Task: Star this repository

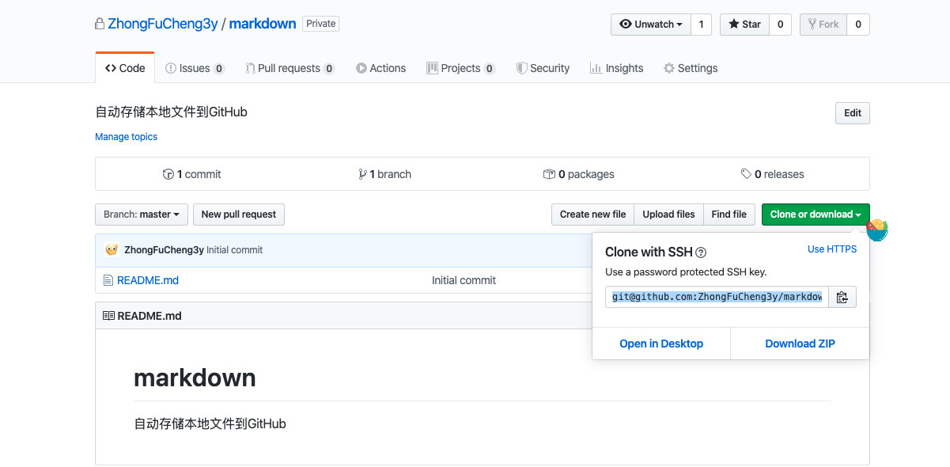Action: coord(744,25)
